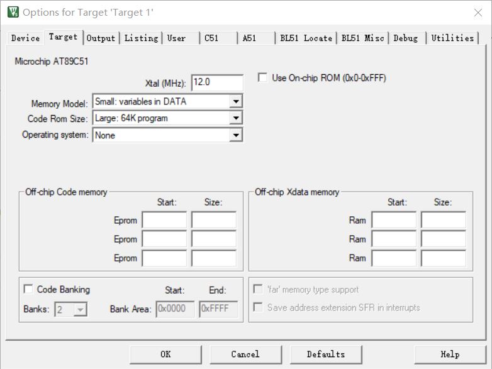Click the Xtal (MHz) input field
The height and width of the screenshot is (369, 492).
click(217, 82)
